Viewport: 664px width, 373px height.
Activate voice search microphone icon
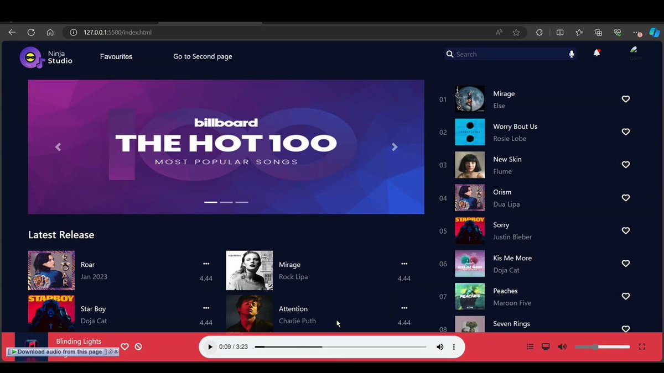tap(572, 54)
